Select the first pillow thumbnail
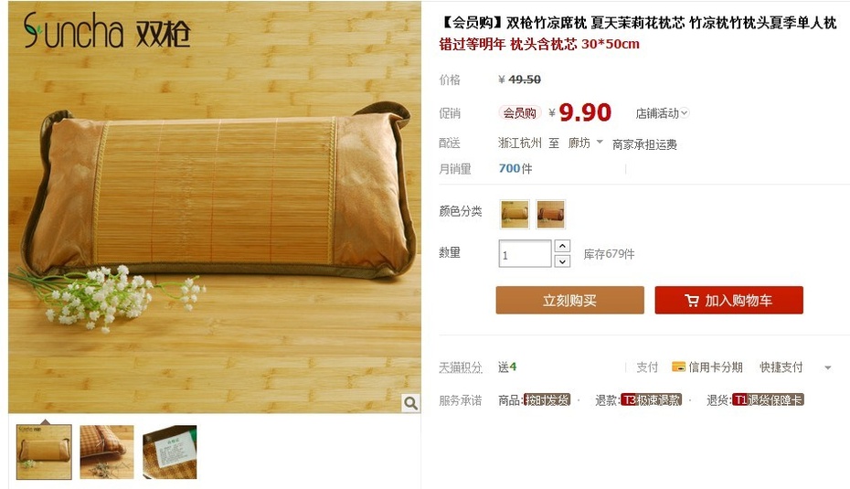Screen dimensions: 850x489 click(44, 452)
